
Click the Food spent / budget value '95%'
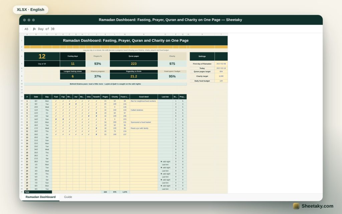[172, 76]
